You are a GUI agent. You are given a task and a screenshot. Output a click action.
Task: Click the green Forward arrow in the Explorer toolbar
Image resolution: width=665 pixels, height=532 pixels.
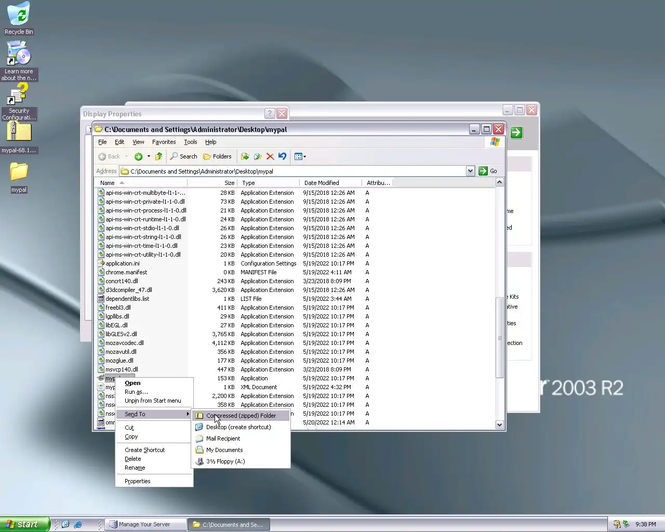point(138,156)
